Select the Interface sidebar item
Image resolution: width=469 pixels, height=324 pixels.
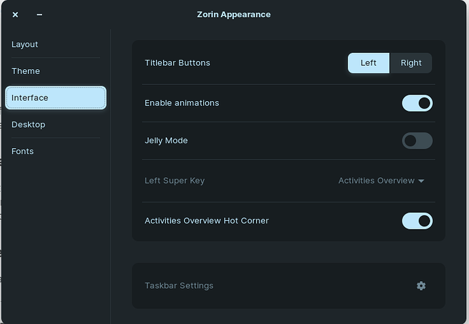tap(56, 98)
